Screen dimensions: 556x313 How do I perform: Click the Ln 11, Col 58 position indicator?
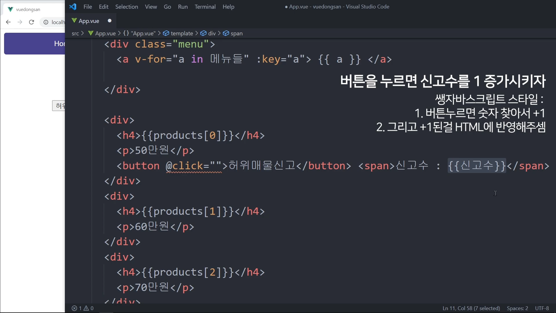471,308
